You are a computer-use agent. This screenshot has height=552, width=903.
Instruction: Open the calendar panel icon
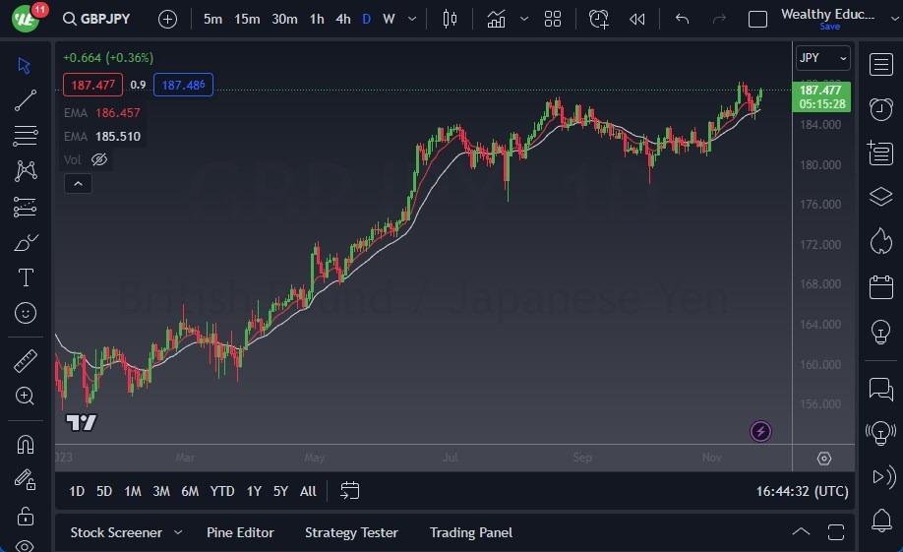tap(880, 287)
